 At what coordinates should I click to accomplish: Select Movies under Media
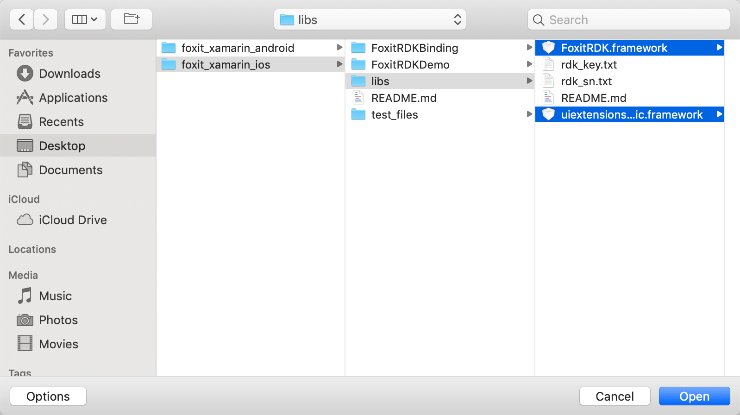coord(78,344)
